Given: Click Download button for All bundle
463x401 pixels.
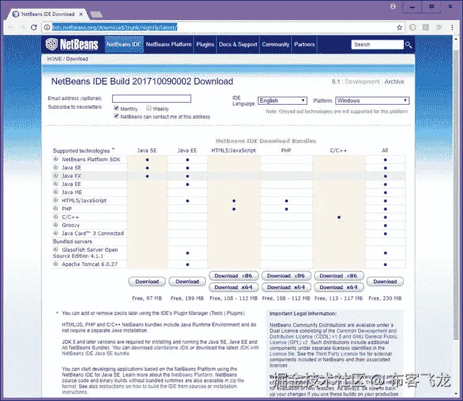Looking at the screenshot, I should pos(385,281).
